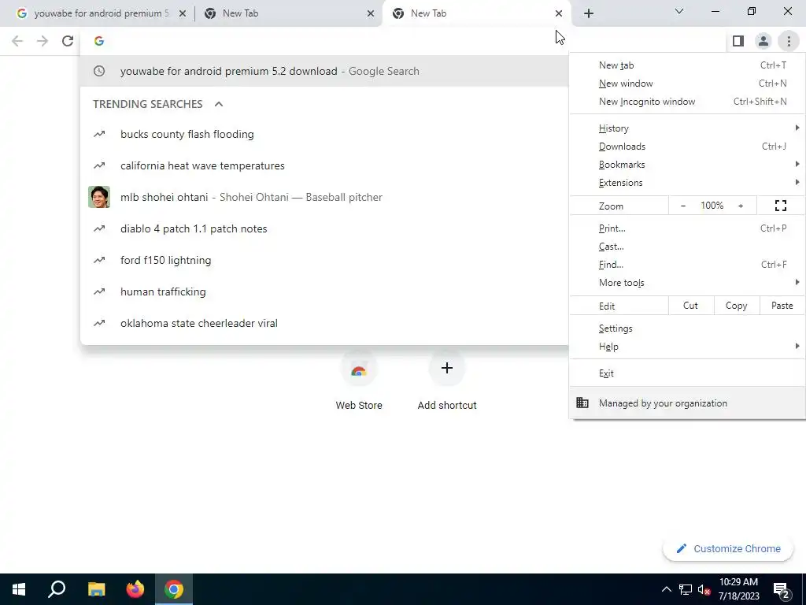Image resolution: width=806 pixels, height=605 pixels.
Task: Click the Google icon in address bar
Action: 99,41
